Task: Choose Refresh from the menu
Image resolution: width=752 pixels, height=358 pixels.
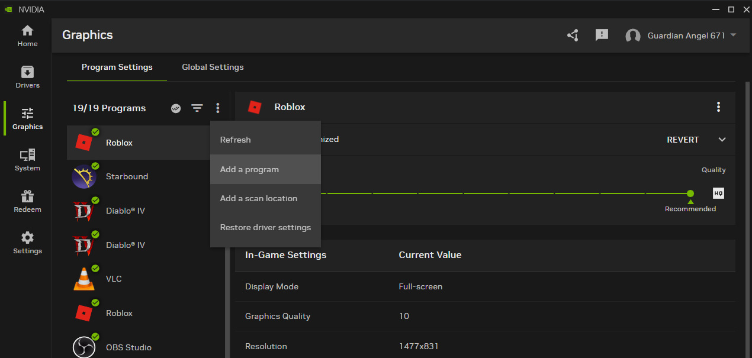Action: tap(265, 140)
